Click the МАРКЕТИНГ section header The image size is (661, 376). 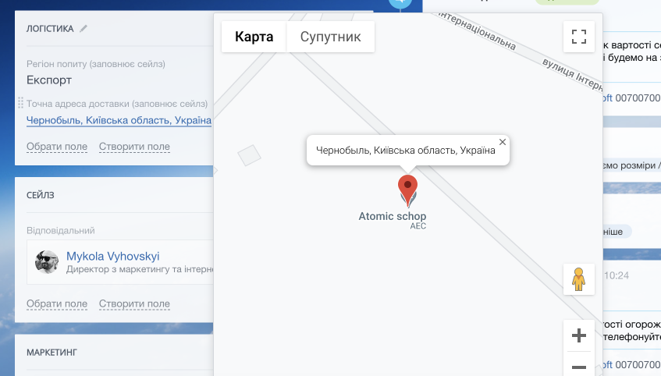tap(52, 353)
